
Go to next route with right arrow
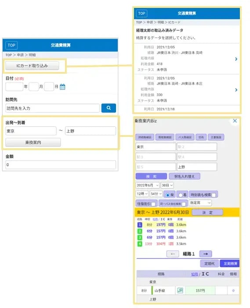(x=206, y=254)
